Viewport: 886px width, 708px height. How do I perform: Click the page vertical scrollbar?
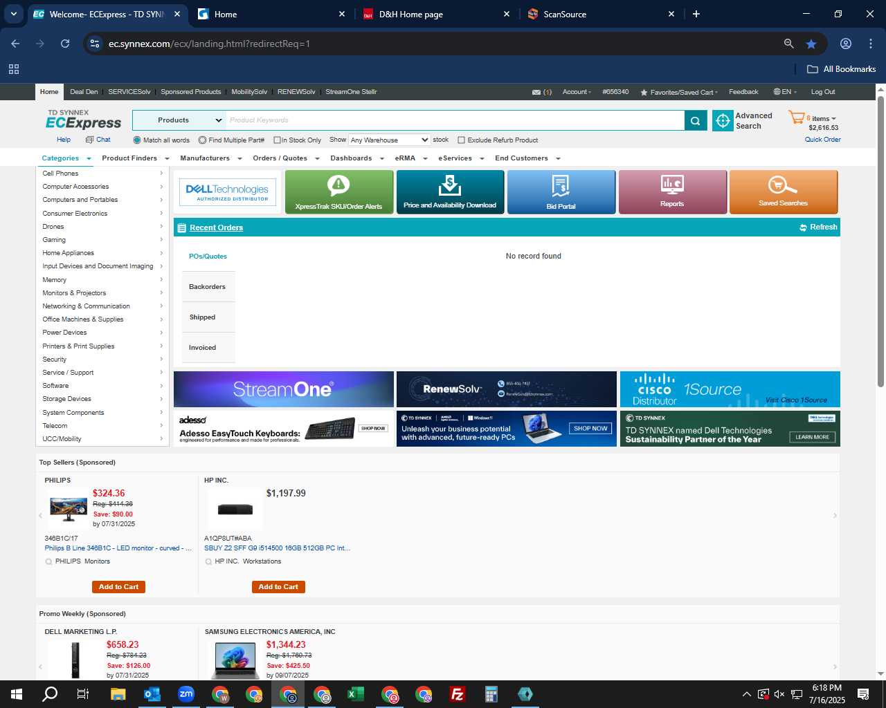pyautogui.click(x=881, y=242)
